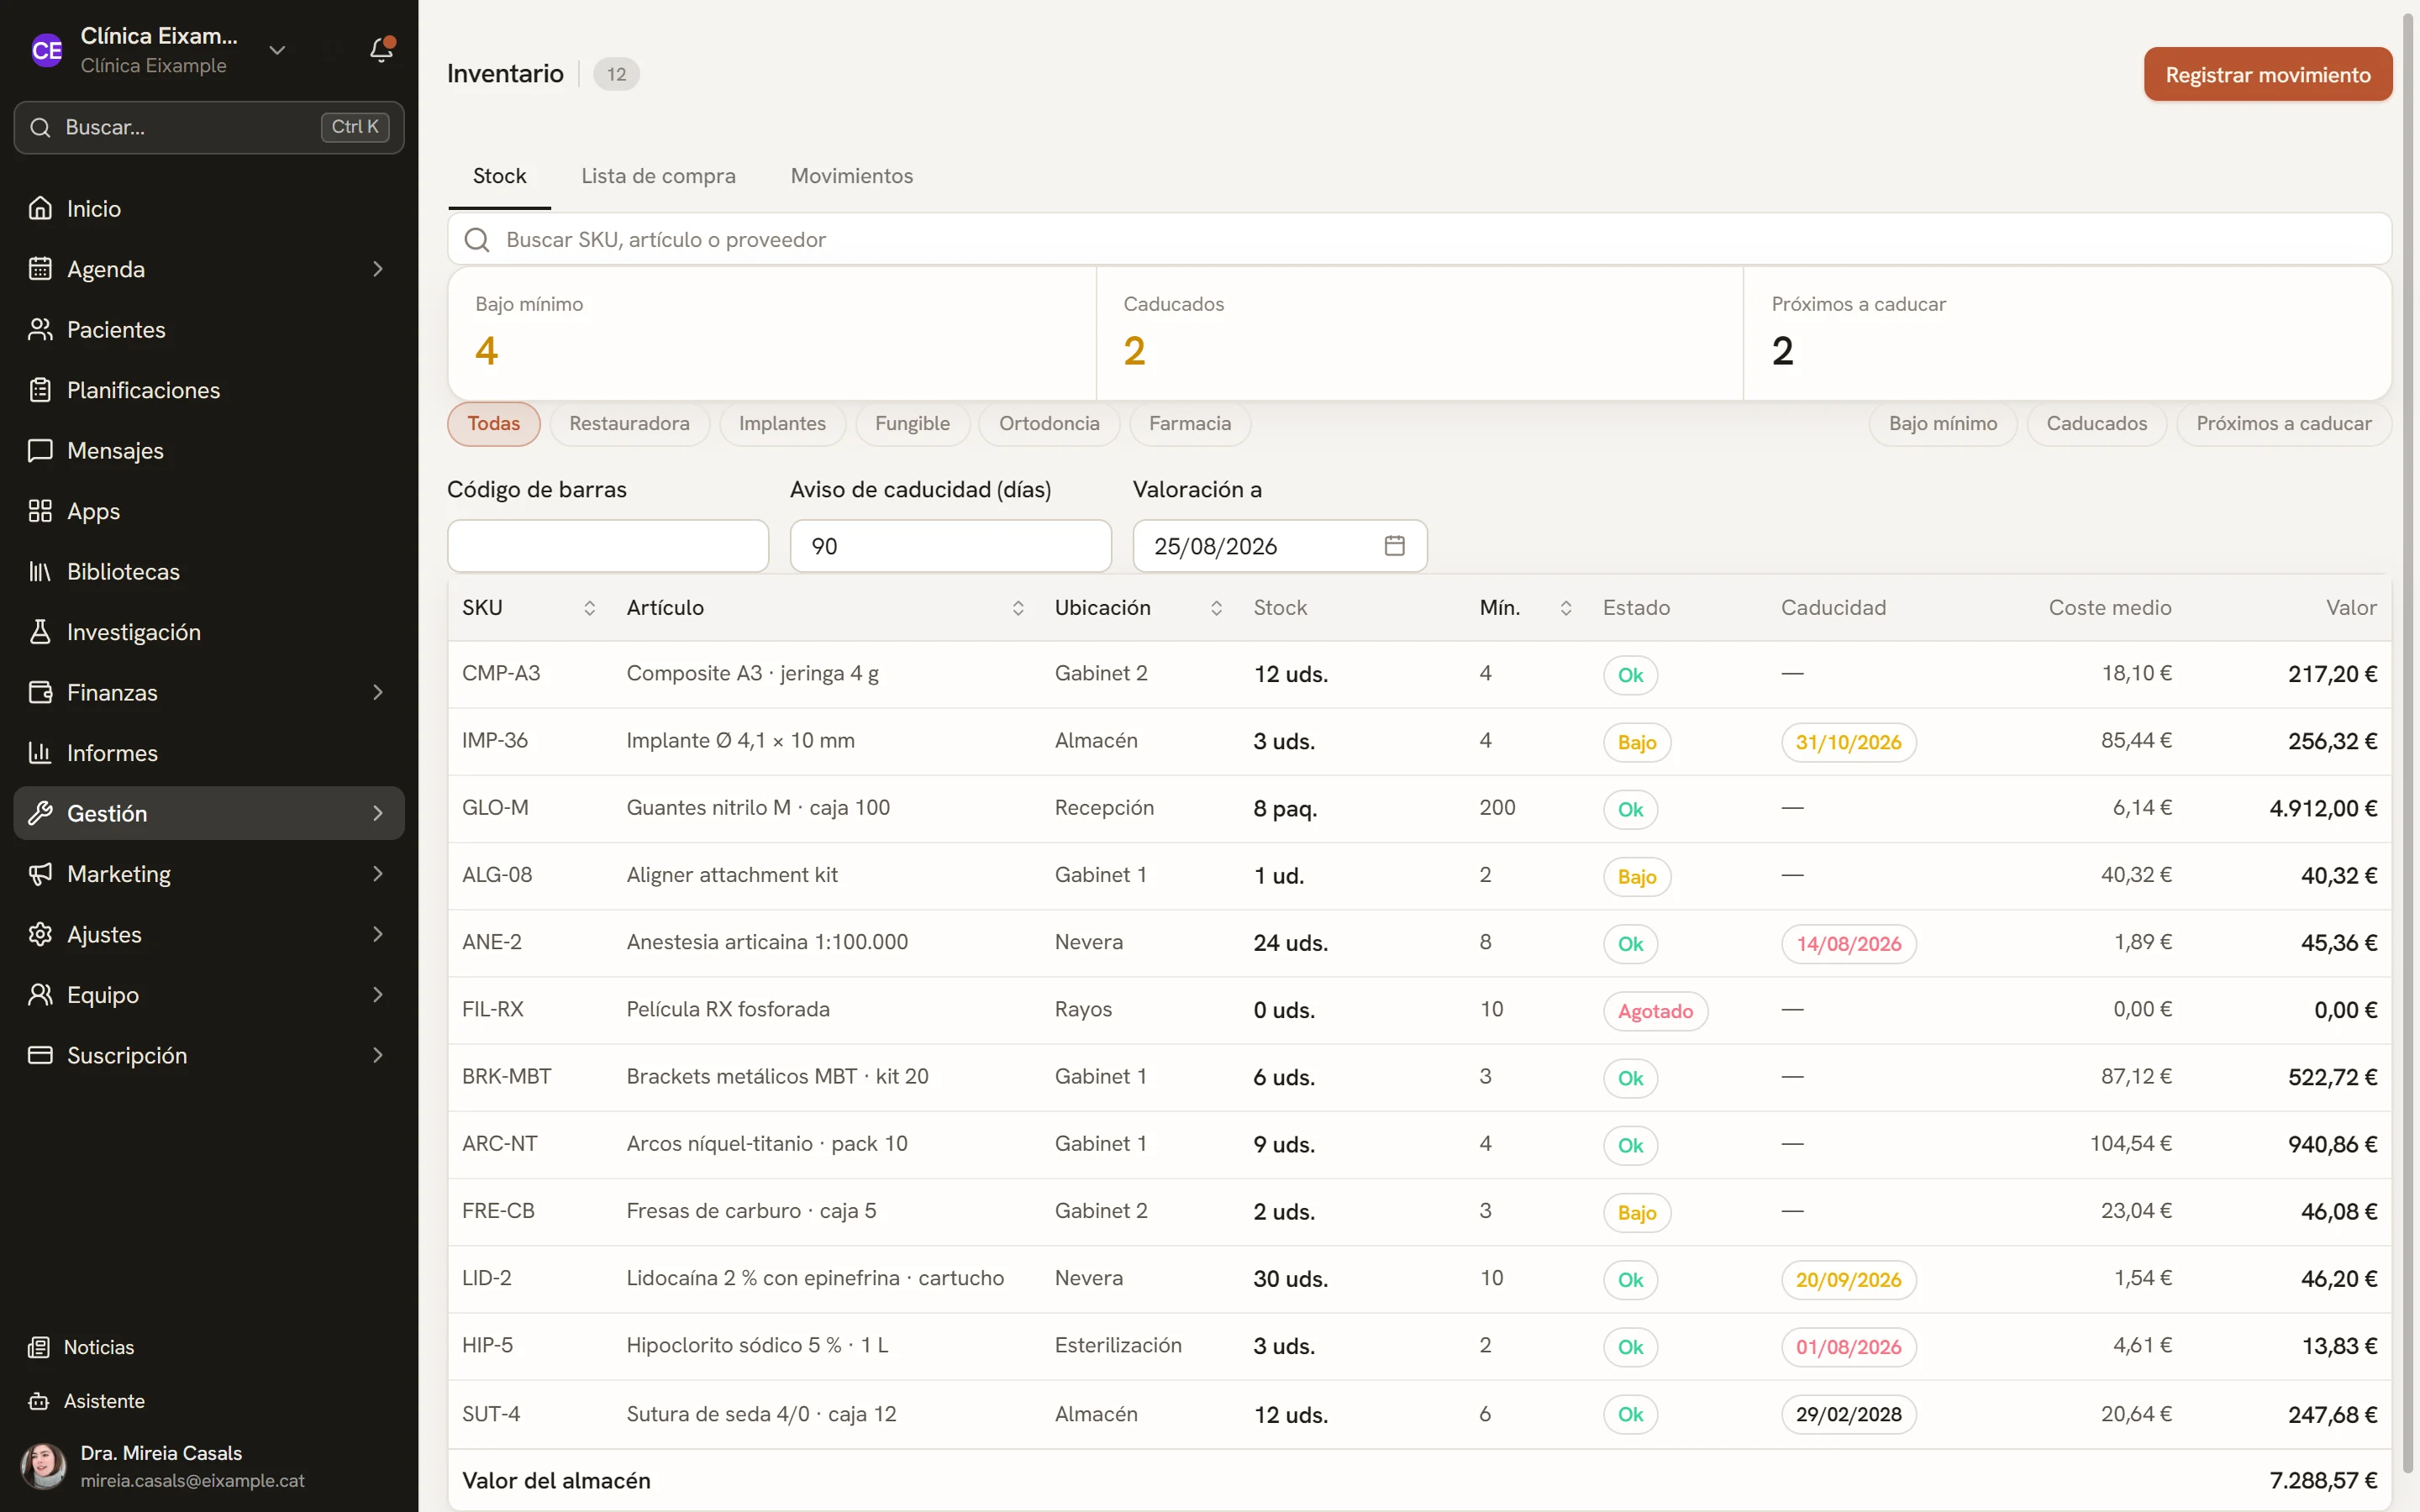This screenshot has height=1512, width=2420.
Task: Sort the table by Ubicación column
Action: pos(1216,608)
